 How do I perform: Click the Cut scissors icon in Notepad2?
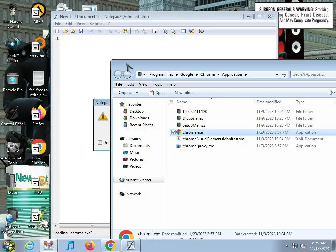point(110,31)
